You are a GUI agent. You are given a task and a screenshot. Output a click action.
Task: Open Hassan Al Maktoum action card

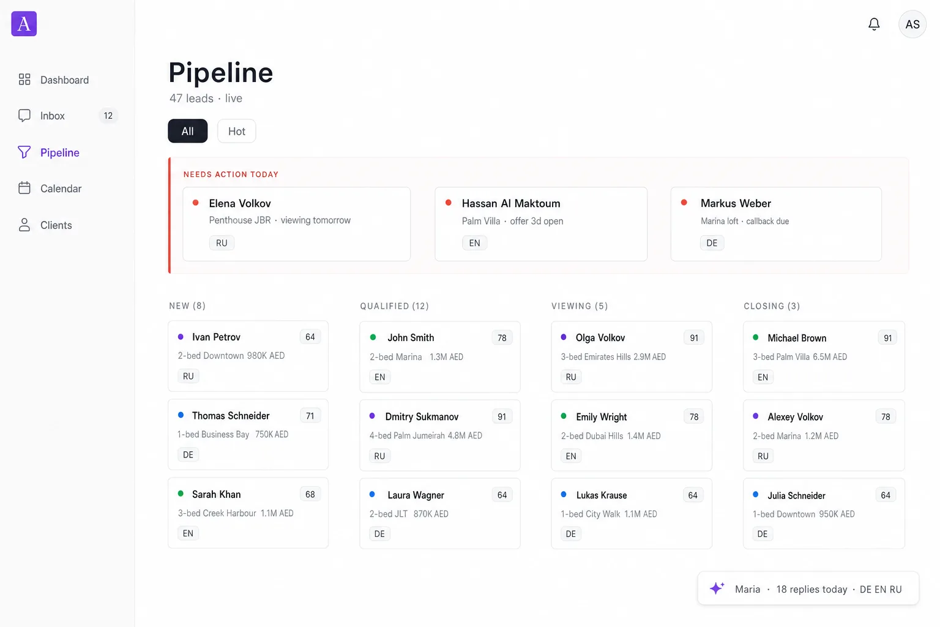click(541, 224)
